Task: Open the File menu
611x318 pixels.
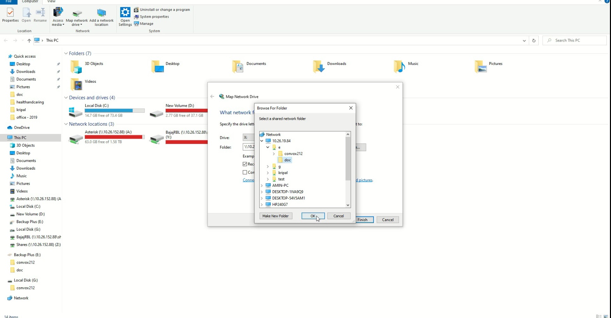Action: pos(8,1)
